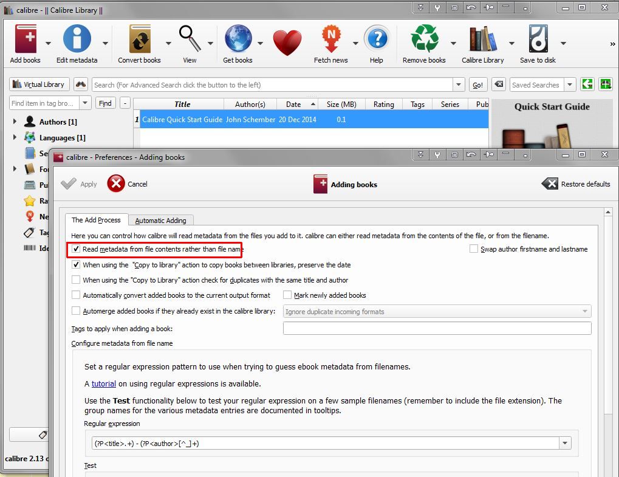Click the Go! search button
Screen dimensions: 619x477
pyautogui.click(x=477, y=84)
